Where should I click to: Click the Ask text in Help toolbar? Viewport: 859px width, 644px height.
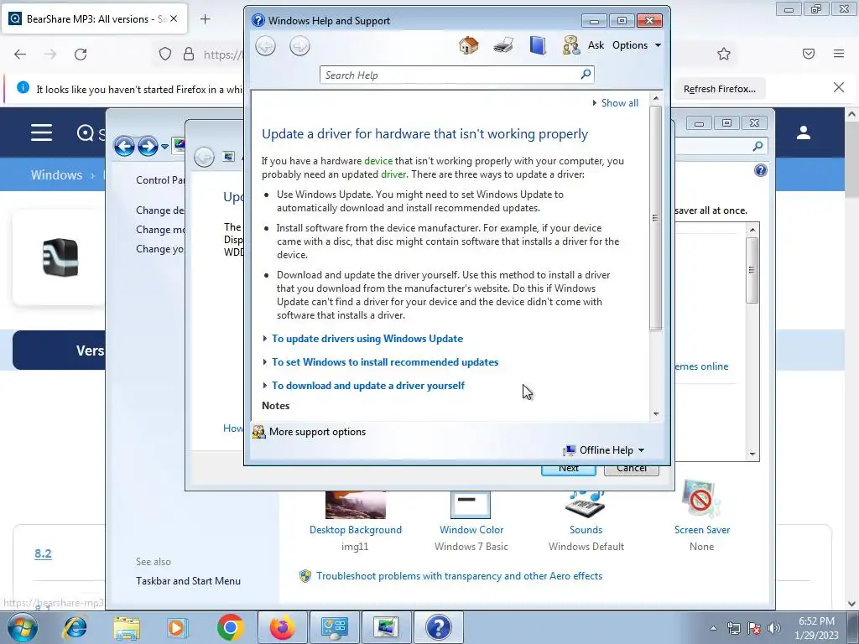[596, 45]
